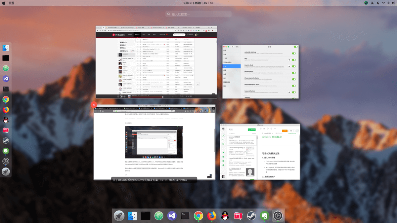This screenshot has height=223, width=397.
Task: Launch Steam from the bottom dock
Action: [x=251, y=216]
